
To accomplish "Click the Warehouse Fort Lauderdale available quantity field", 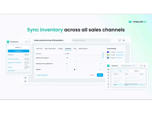I will point(71,64).
